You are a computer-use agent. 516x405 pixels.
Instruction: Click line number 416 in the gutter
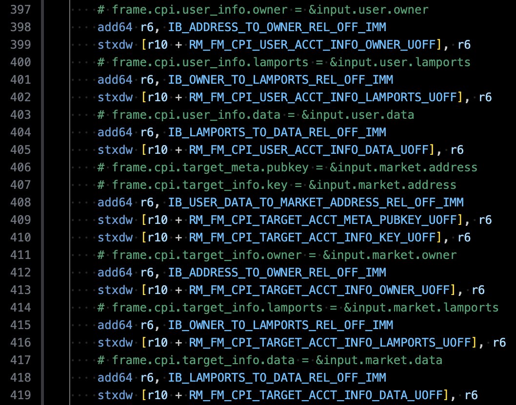(20, 342)
